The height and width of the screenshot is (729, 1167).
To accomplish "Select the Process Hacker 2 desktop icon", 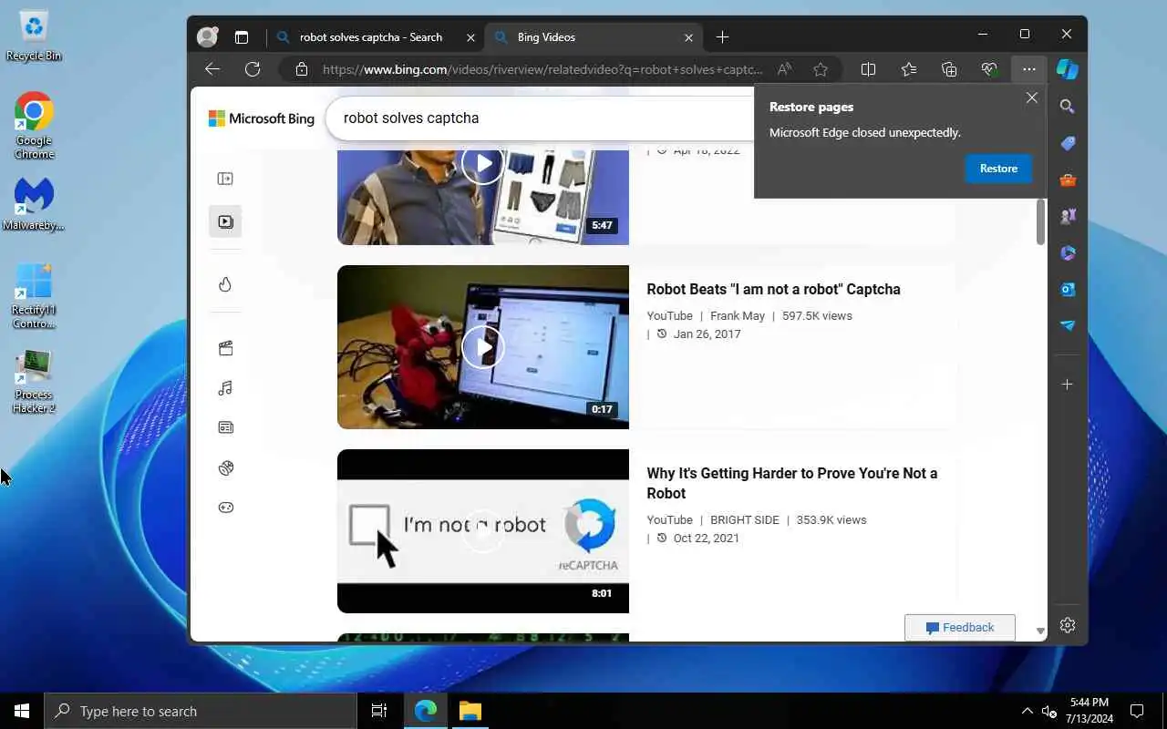I will point(34,381).
